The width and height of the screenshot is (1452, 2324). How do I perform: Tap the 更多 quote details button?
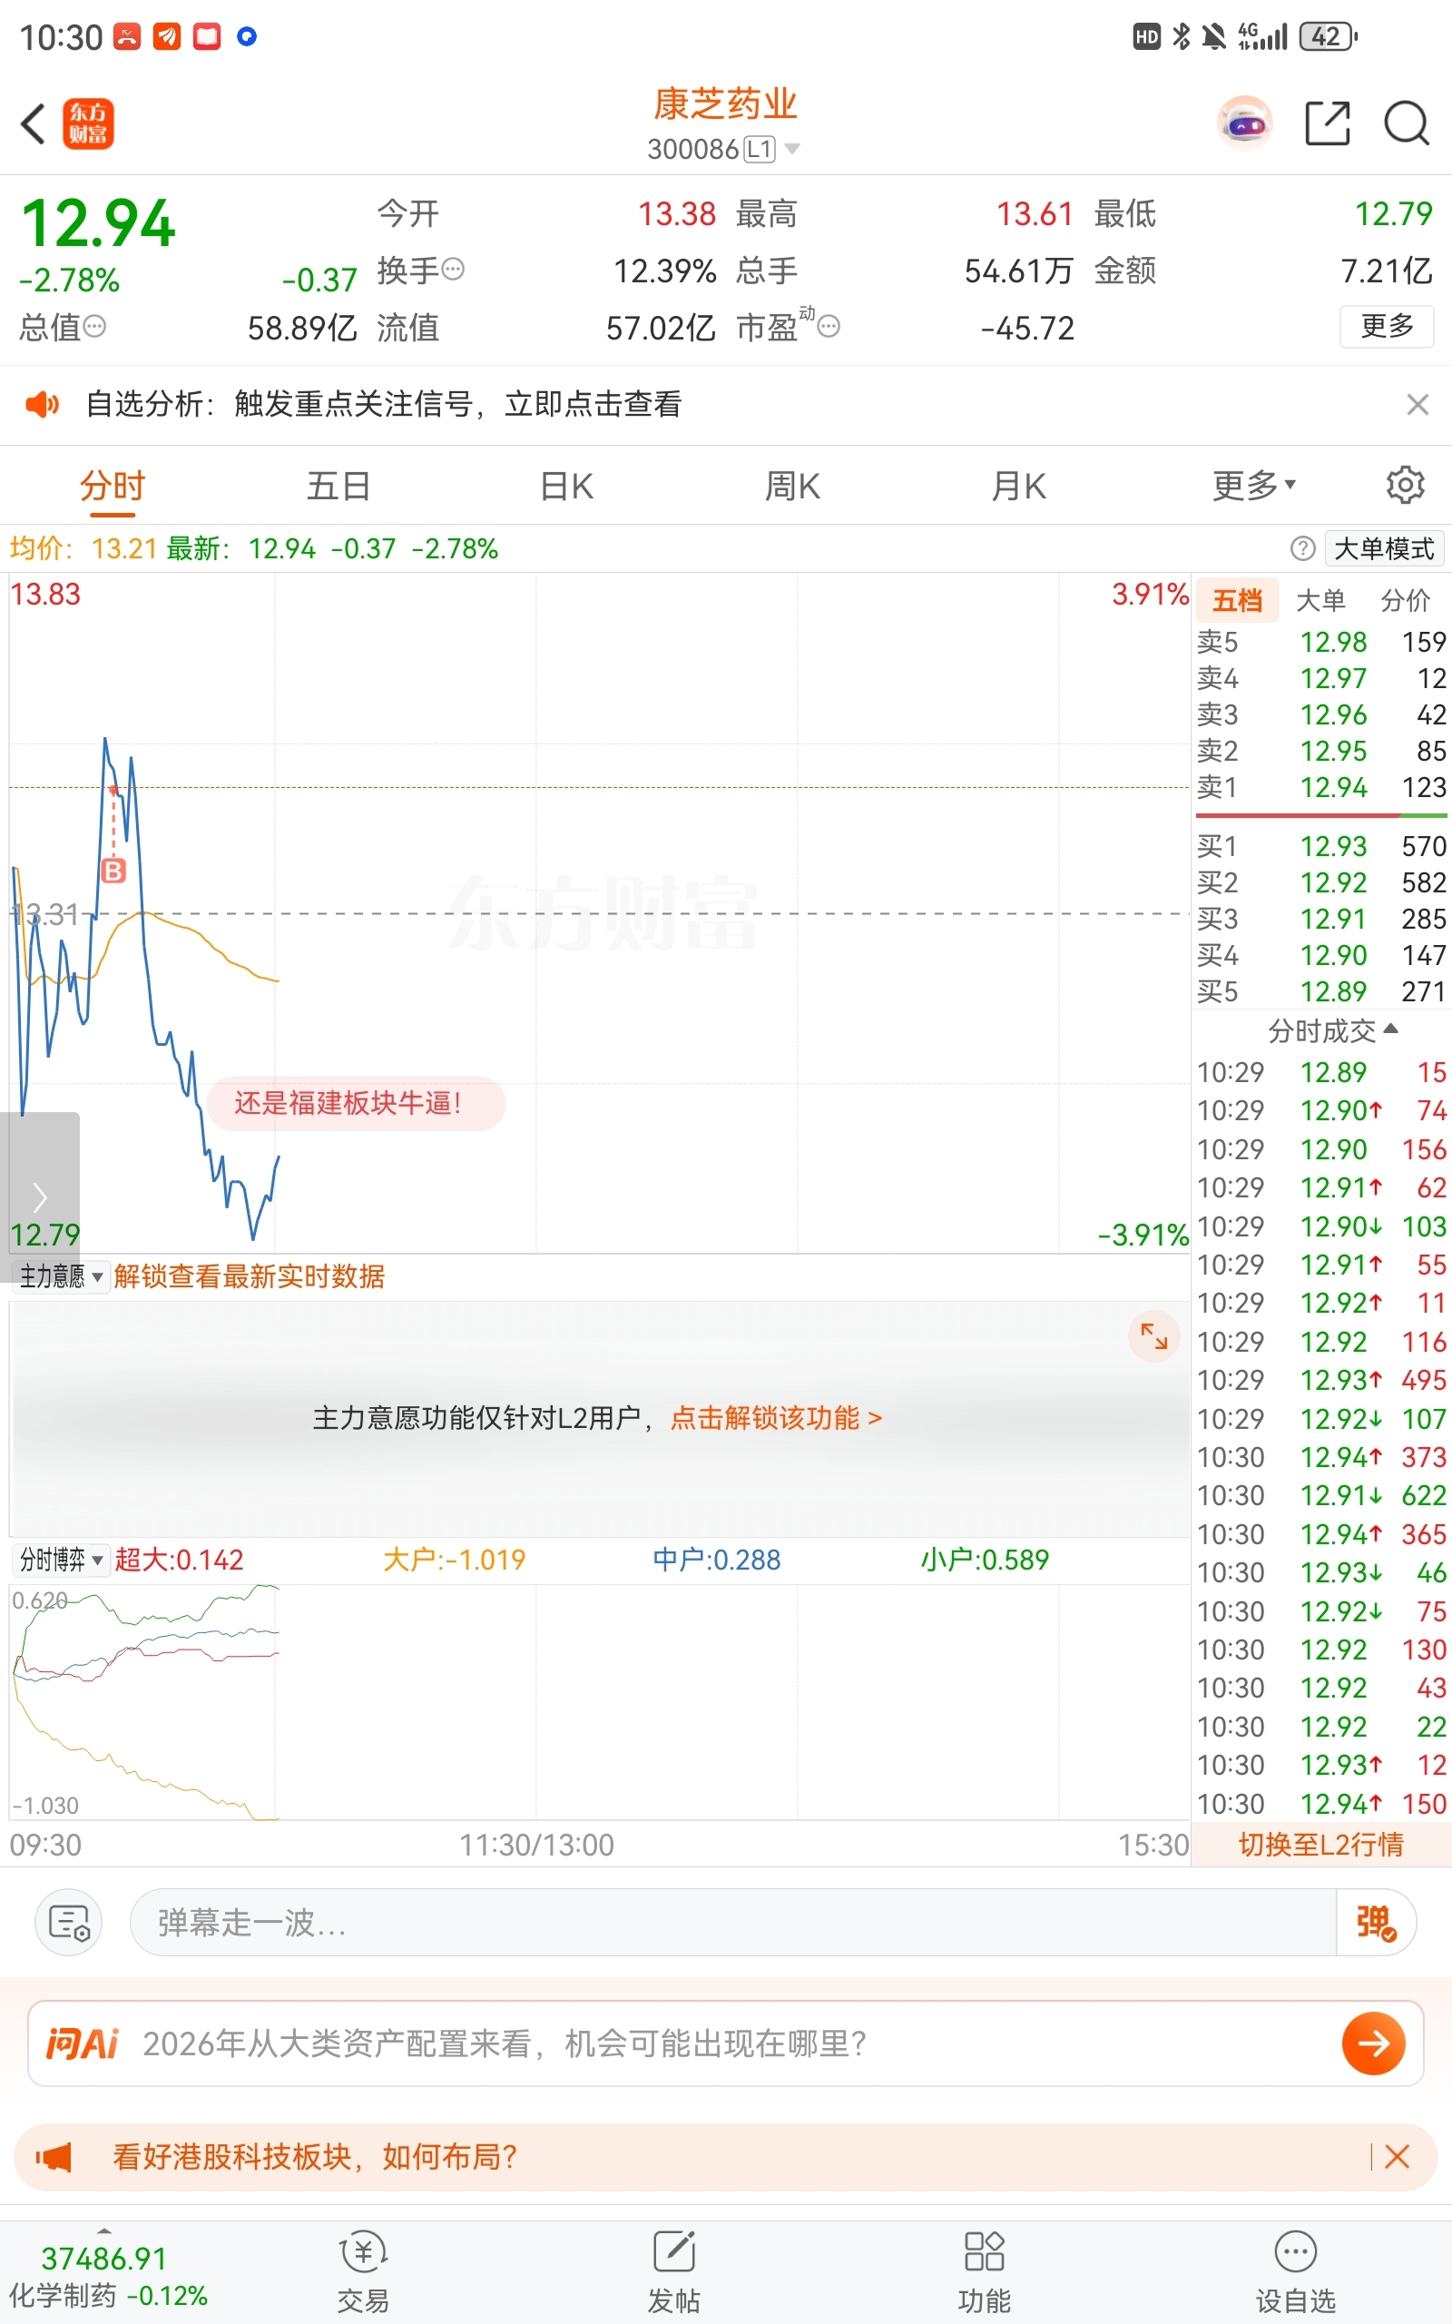pos(1387,327)
